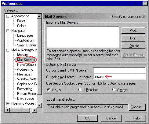Click the horizontal scroll-right arrow
149x124 pixels.
[35, 110]
